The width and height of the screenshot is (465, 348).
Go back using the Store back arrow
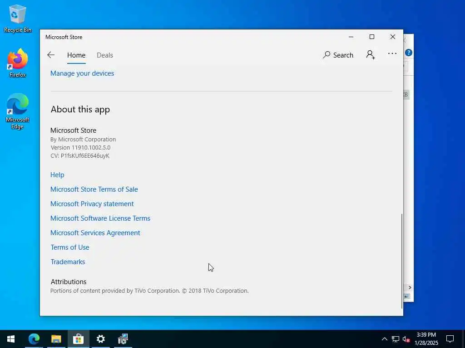click(51, 55)
